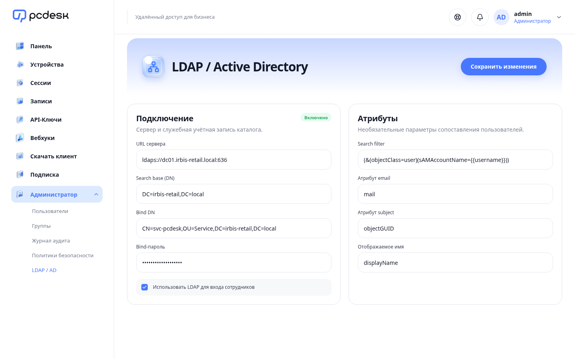Screen dimensions: 575x359
Task: Click the Сессии sidebar icon
Action: 20,83
